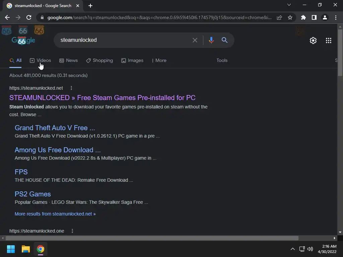Open the Windows Start menu

(x=11, y=249)
